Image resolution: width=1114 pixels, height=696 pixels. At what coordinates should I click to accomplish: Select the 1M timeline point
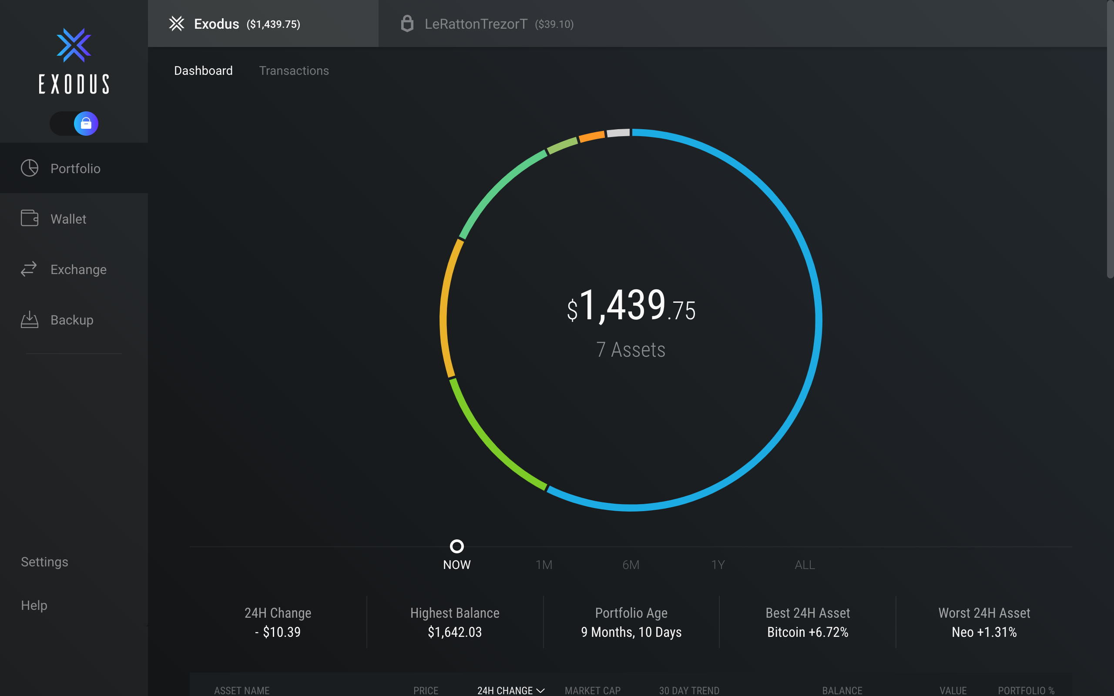coord(544,564)
